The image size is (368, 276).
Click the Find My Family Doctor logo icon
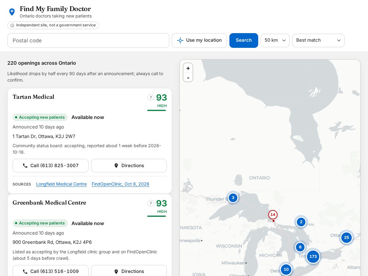click(12, 12)
